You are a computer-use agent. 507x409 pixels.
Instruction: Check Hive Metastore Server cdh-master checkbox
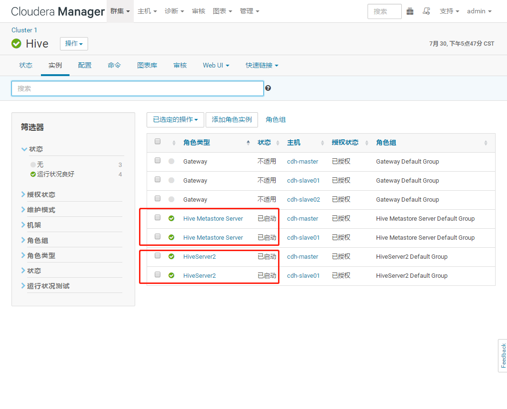(x=158, y=218)
